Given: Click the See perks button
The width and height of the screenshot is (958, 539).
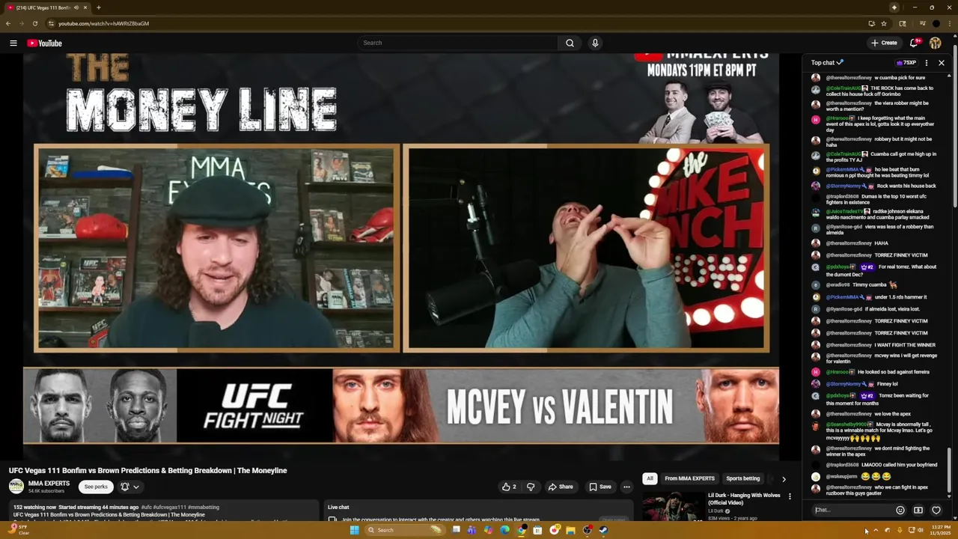Looking at the screenshot, I should [x=96, y=487].
